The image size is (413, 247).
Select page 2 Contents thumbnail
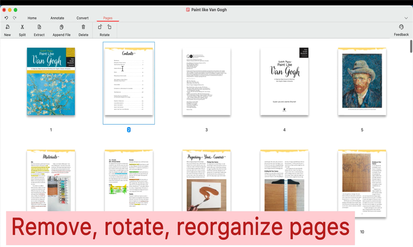tap(129, 81)
